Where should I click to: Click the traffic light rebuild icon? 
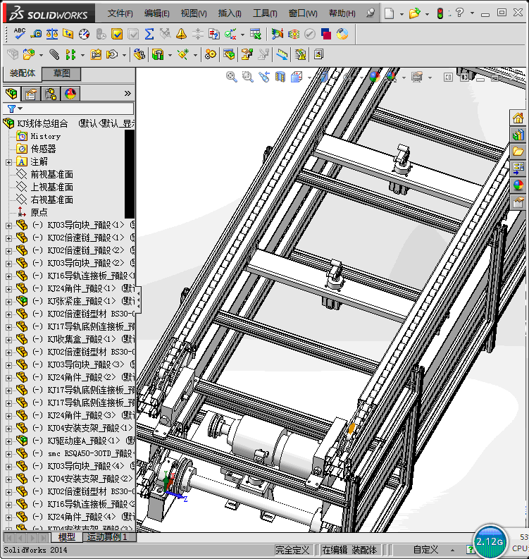pos(440,13)
